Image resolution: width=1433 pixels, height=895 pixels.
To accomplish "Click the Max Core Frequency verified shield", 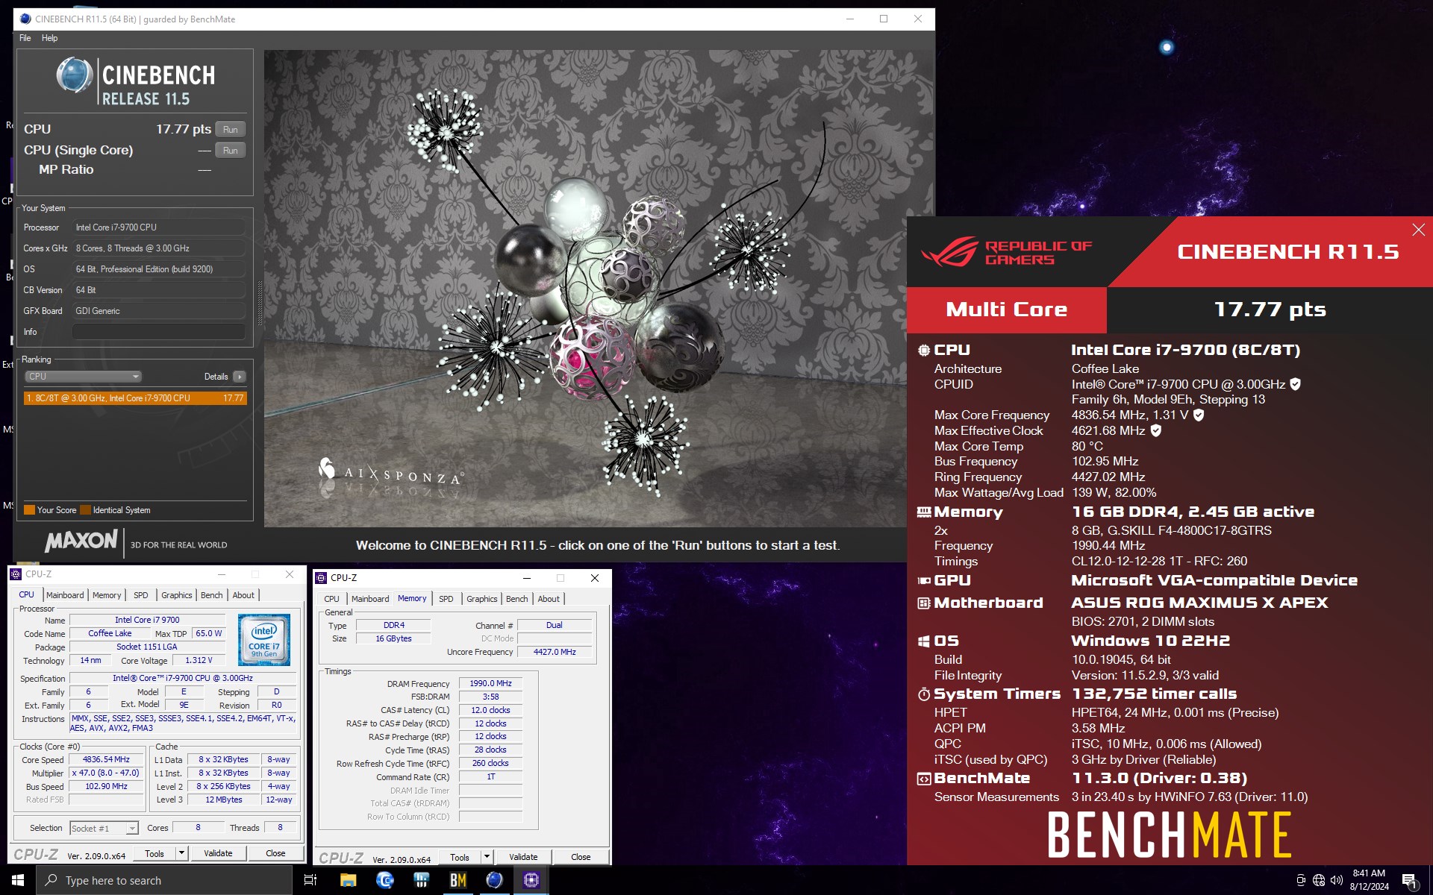I will (x=1199, y=415).
